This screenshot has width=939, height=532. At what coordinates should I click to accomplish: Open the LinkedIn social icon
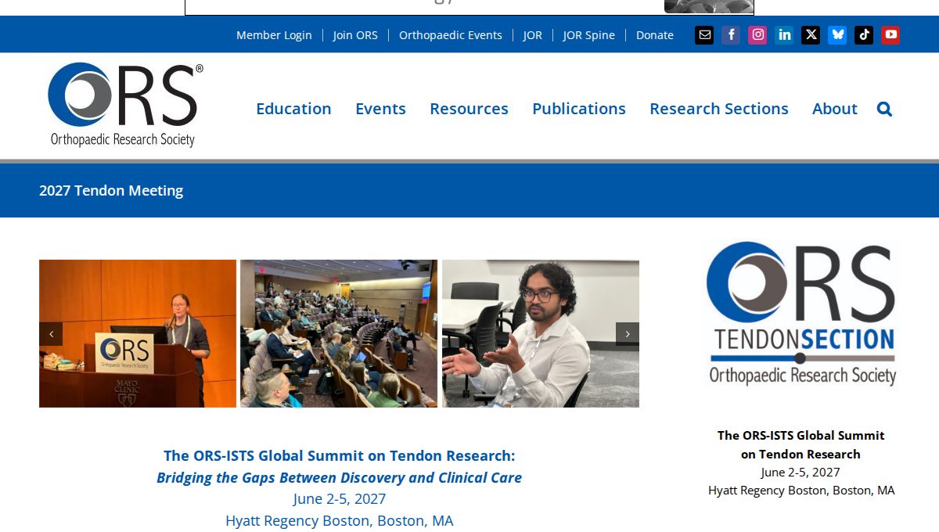[784, 34]
